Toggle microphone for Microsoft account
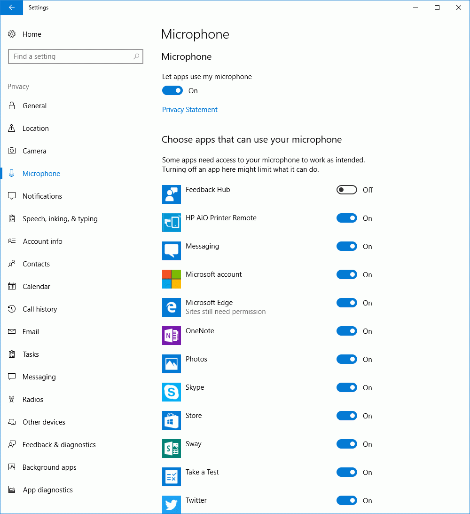Screen dimensions: 470x514 346,274
